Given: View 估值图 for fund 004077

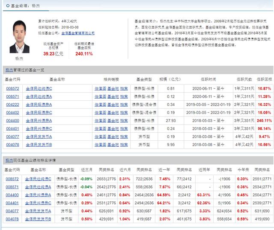Looking at the screenshot, I should [x=101, y=137].
